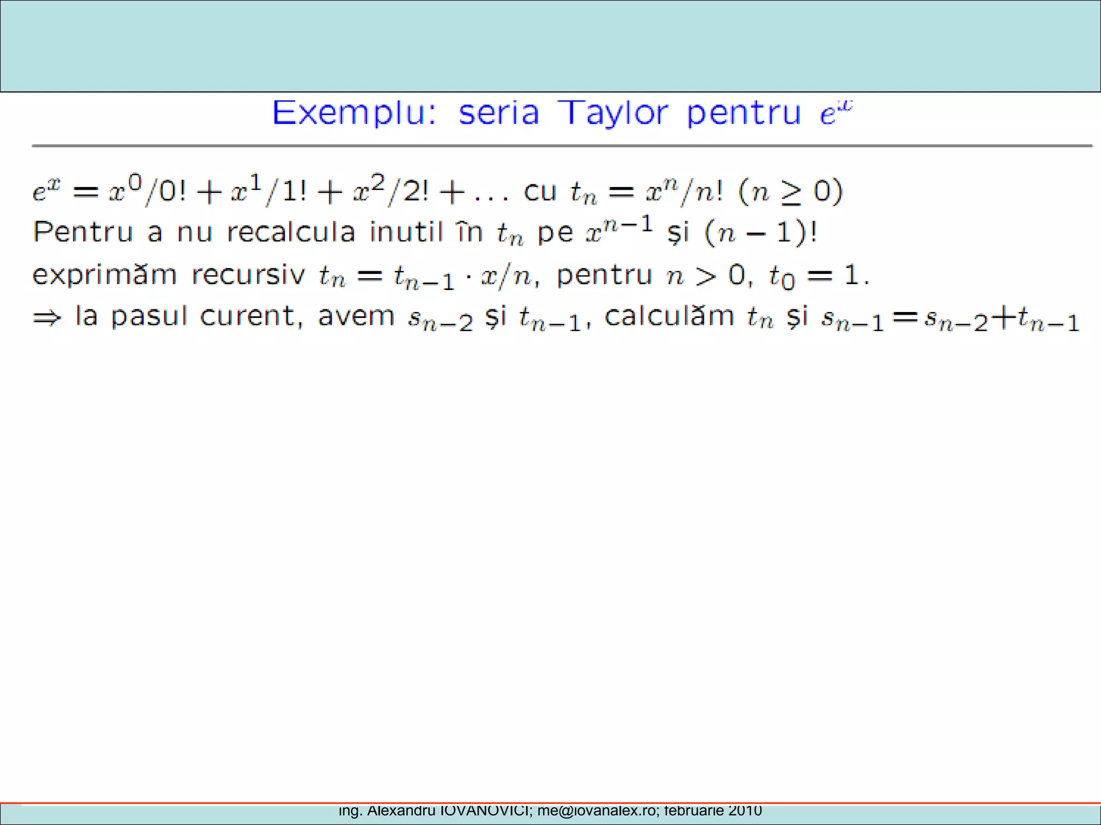Click the term x^2/2! in first equation
Image resolution: width=1101 pixels, height=825 pixels.
point(391,191)
